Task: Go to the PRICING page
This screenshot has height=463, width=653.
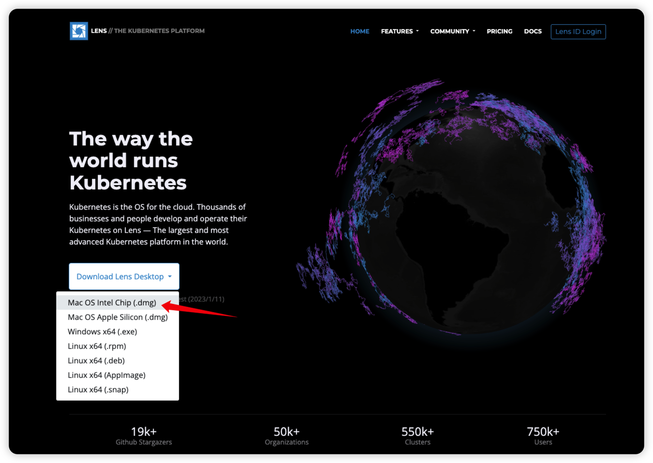Action: coord(500,31)
